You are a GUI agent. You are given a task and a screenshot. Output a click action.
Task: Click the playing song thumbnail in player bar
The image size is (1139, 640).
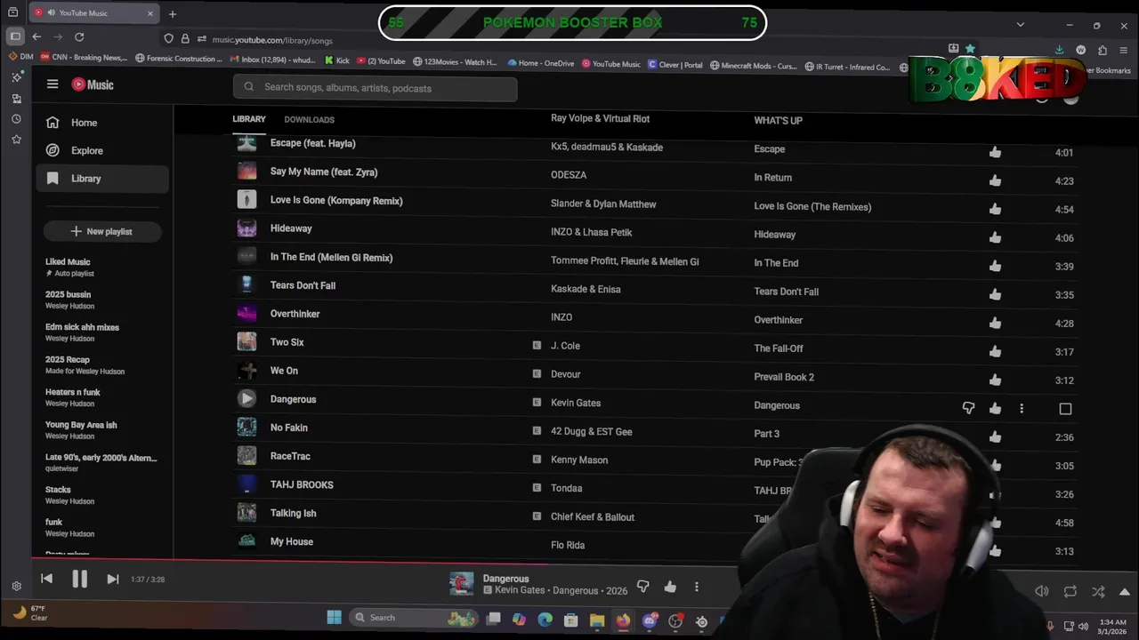462,583
